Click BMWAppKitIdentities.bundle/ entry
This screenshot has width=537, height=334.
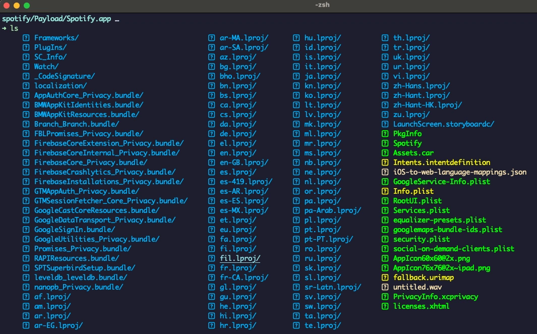coord(89,105)
